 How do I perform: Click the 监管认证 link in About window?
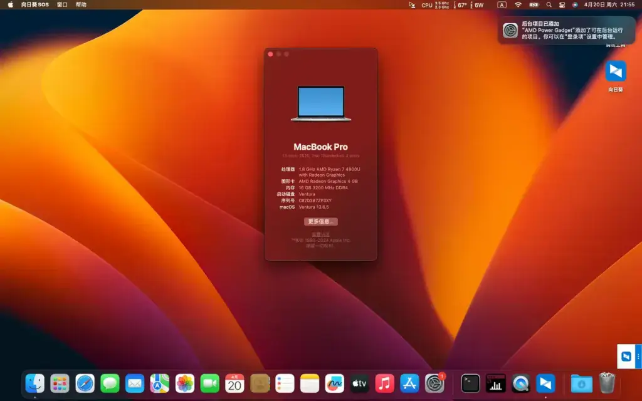[320, 234]
